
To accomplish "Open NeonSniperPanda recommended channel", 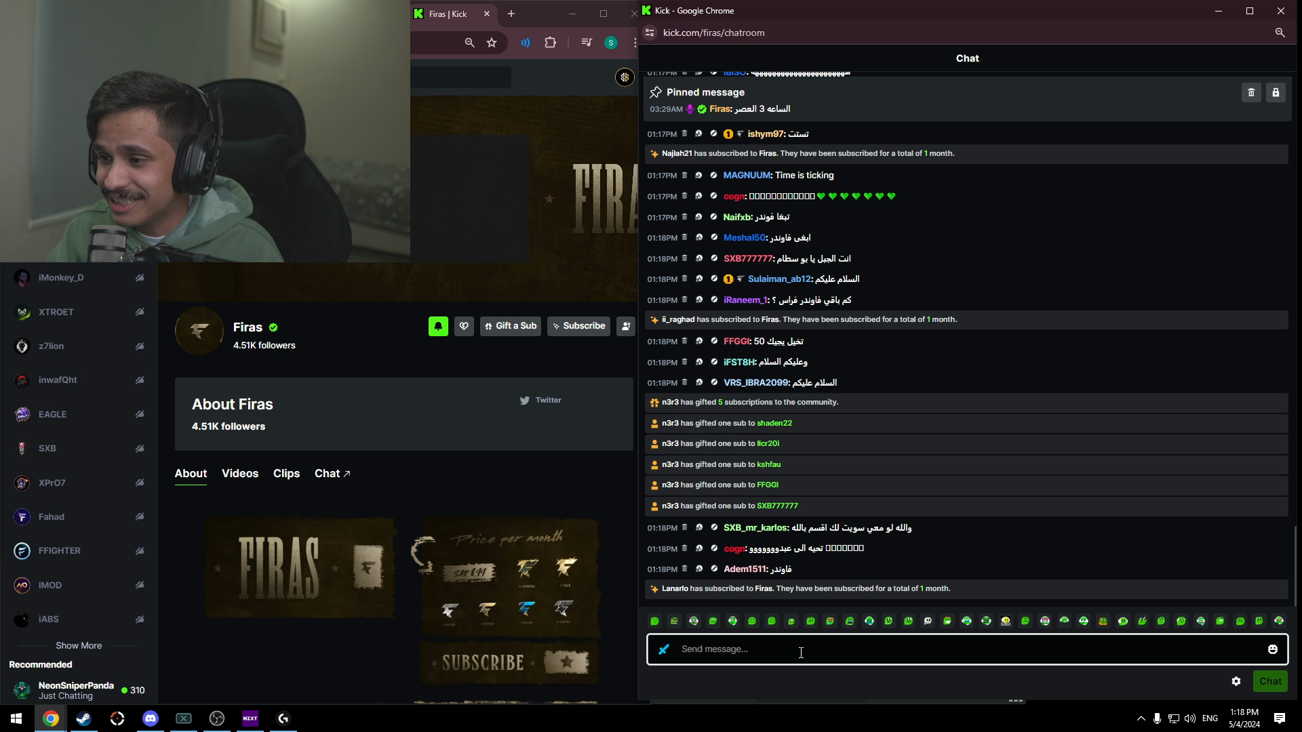I will (79, 690).
